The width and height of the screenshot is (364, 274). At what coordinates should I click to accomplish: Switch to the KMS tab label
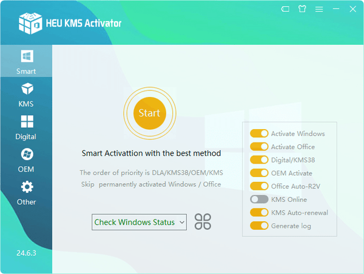pyautogui.click(x=26, y=104)
